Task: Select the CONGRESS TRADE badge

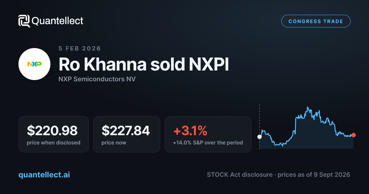Action: [x=316, y=21]
